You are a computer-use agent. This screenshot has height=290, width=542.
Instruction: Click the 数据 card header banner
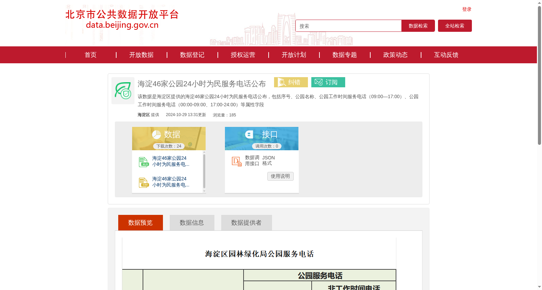point(169,138)
